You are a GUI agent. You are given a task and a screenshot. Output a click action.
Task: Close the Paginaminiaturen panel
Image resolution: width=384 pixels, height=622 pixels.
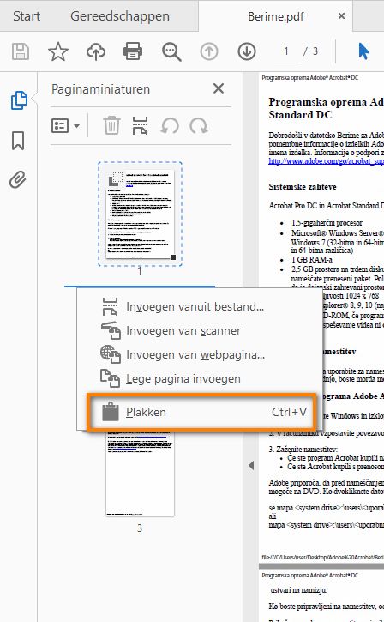tap(219, 88)
